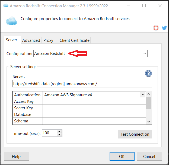Click the blue question mark help icon
The width and height of the screenshot is (169, 165).
pyautogui.click(x=148, y=74)
